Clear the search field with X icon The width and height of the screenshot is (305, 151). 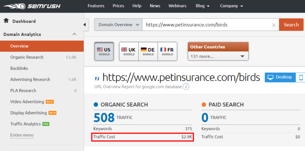point(274,25)
